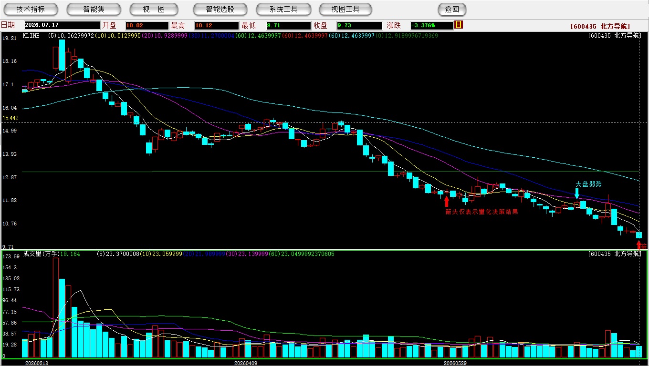Click the 视图工具 button
This screenshot has width=649, height=366.
coord(346,9)
